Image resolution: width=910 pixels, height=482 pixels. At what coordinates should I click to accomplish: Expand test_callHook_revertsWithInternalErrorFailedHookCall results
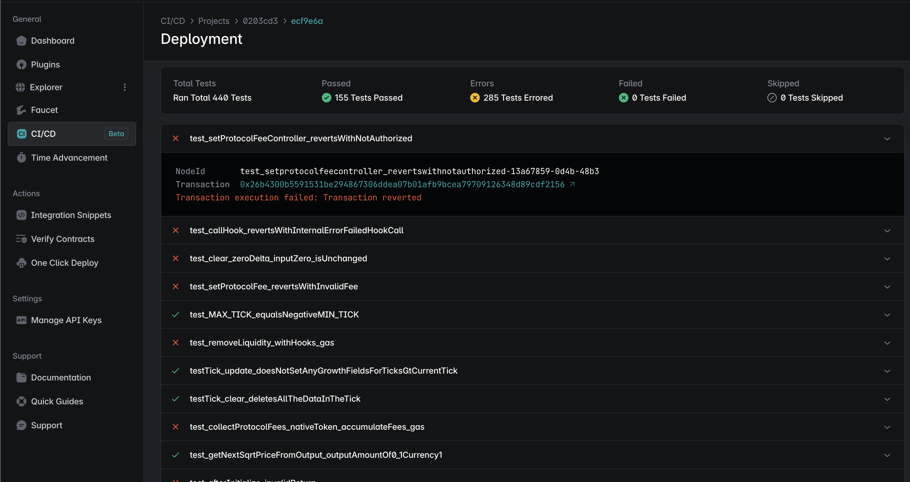tap(887, 230)
